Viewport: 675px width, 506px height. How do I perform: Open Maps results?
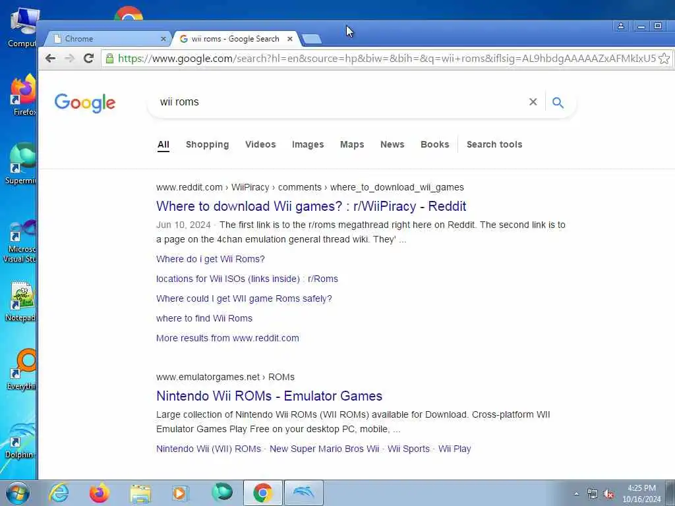tap(352, 144)
